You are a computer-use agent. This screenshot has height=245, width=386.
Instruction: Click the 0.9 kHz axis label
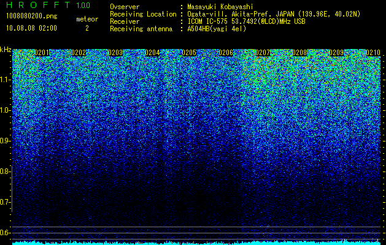[x=5, y=141]
